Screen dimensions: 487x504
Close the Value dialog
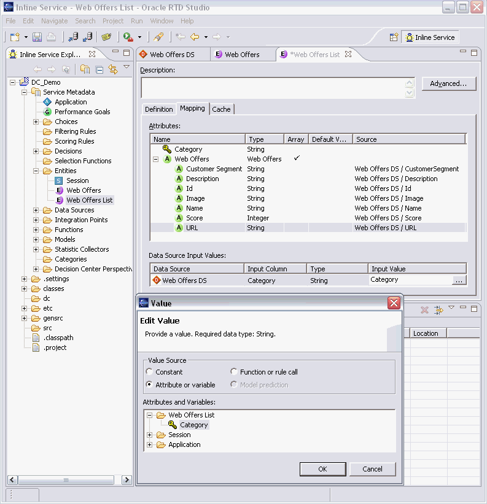(394, 303)
